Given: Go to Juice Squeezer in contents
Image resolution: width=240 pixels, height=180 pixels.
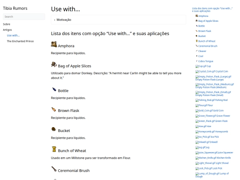Looking at the screenshot, I should coord(214,152).
